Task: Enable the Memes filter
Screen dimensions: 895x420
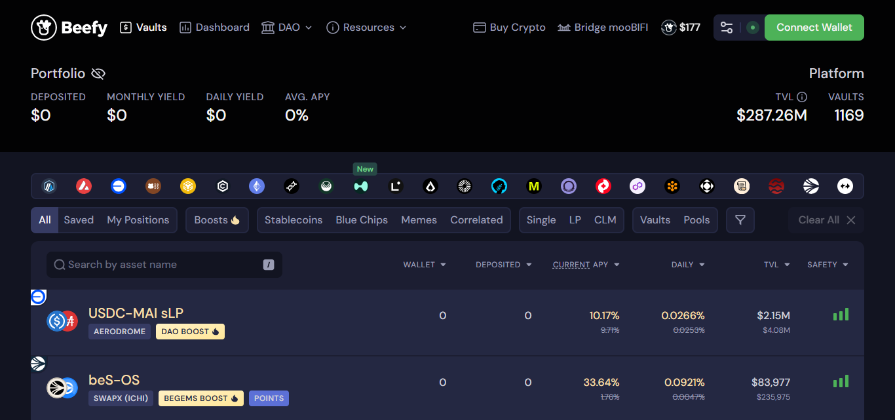Action: click(x=419, y=220)
